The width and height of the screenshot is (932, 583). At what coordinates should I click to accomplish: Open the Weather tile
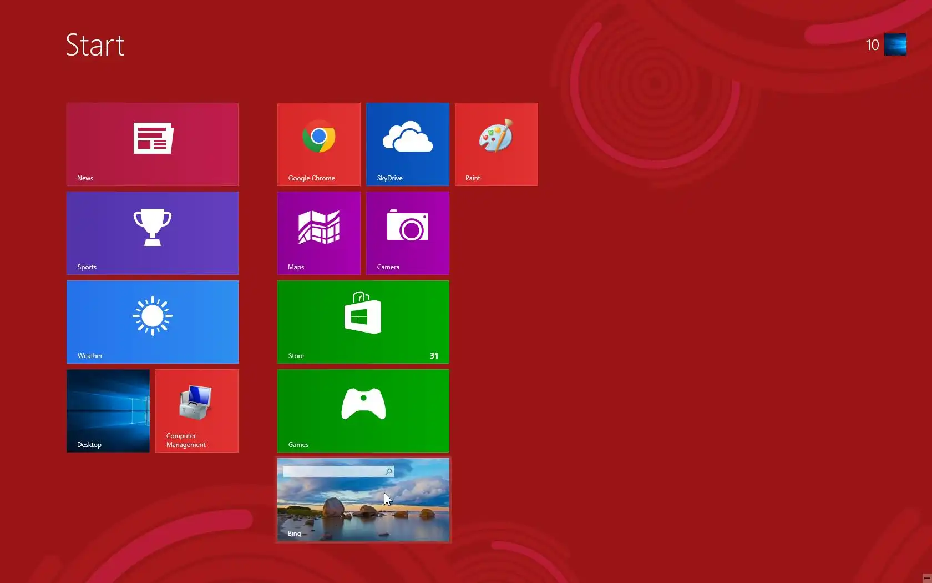coord(153,322)
